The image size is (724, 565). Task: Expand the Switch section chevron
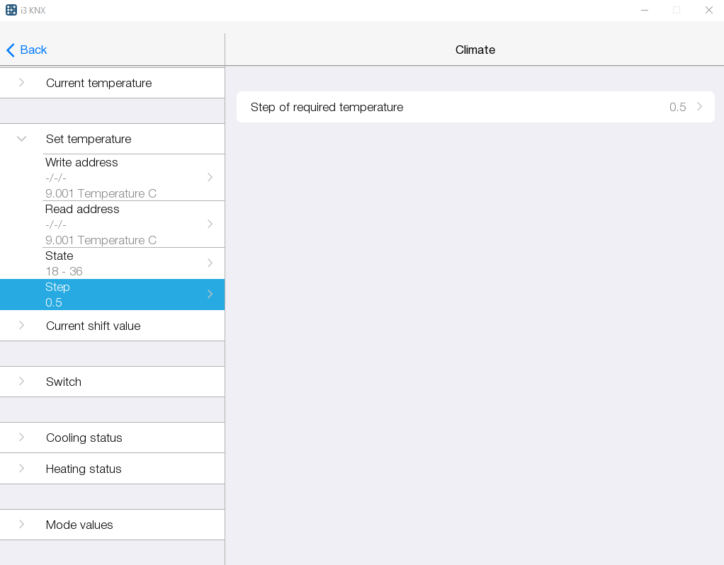click(x=21, y=382)
